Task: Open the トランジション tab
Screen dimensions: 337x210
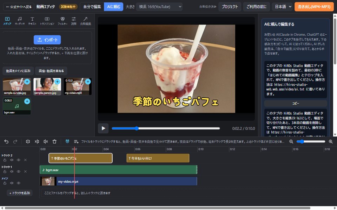Action: click(x=47, y=21)
